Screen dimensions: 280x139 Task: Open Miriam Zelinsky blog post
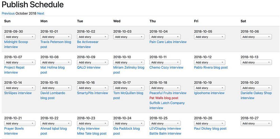(129, 70)
